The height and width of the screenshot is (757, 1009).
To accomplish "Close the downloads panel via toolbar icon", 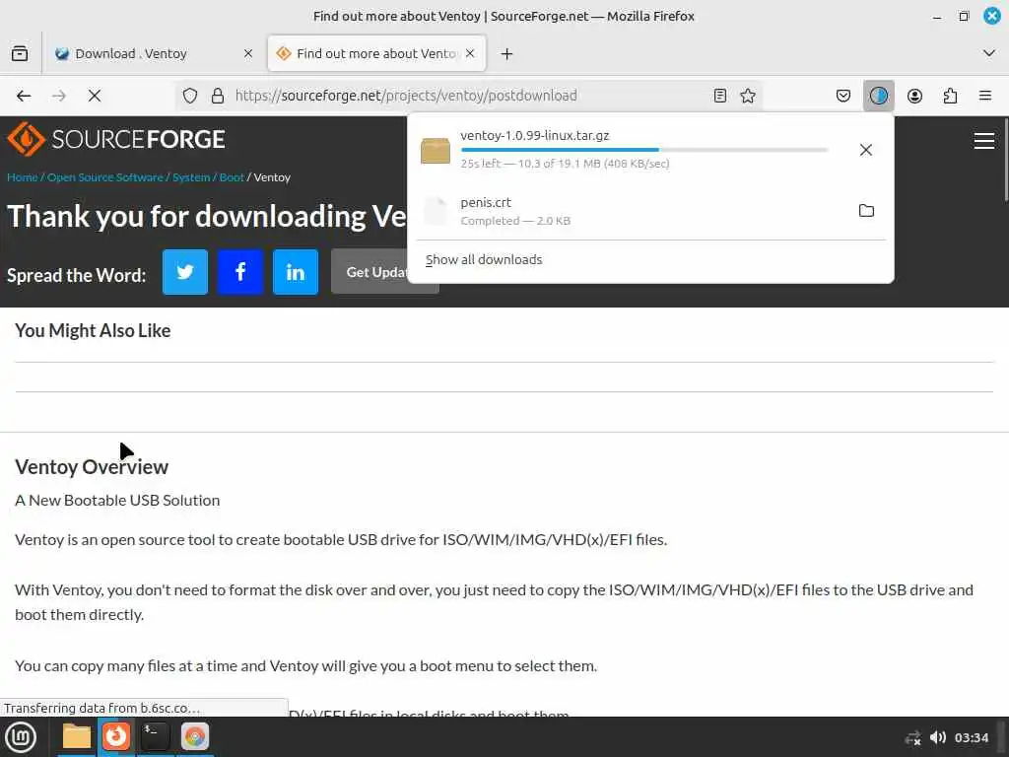I will 878,96.
